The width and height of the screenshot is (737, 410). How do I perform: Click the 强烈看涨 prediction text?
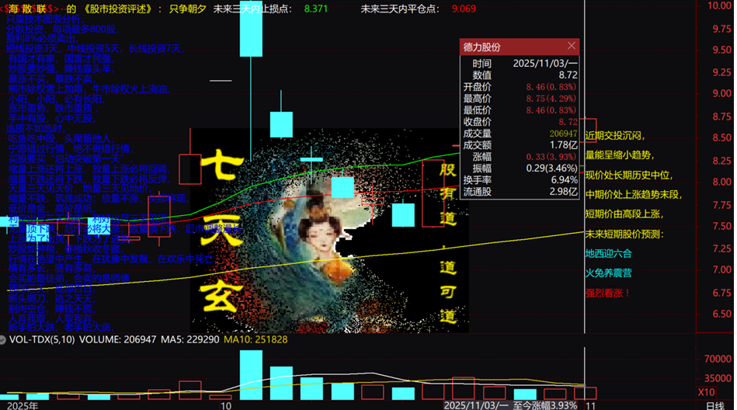[x=607, y=294]
